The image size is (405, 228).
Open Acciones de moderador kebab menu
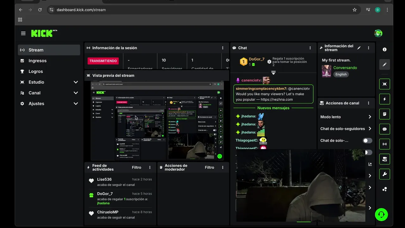pyautogui.click(x=223, y=168)
